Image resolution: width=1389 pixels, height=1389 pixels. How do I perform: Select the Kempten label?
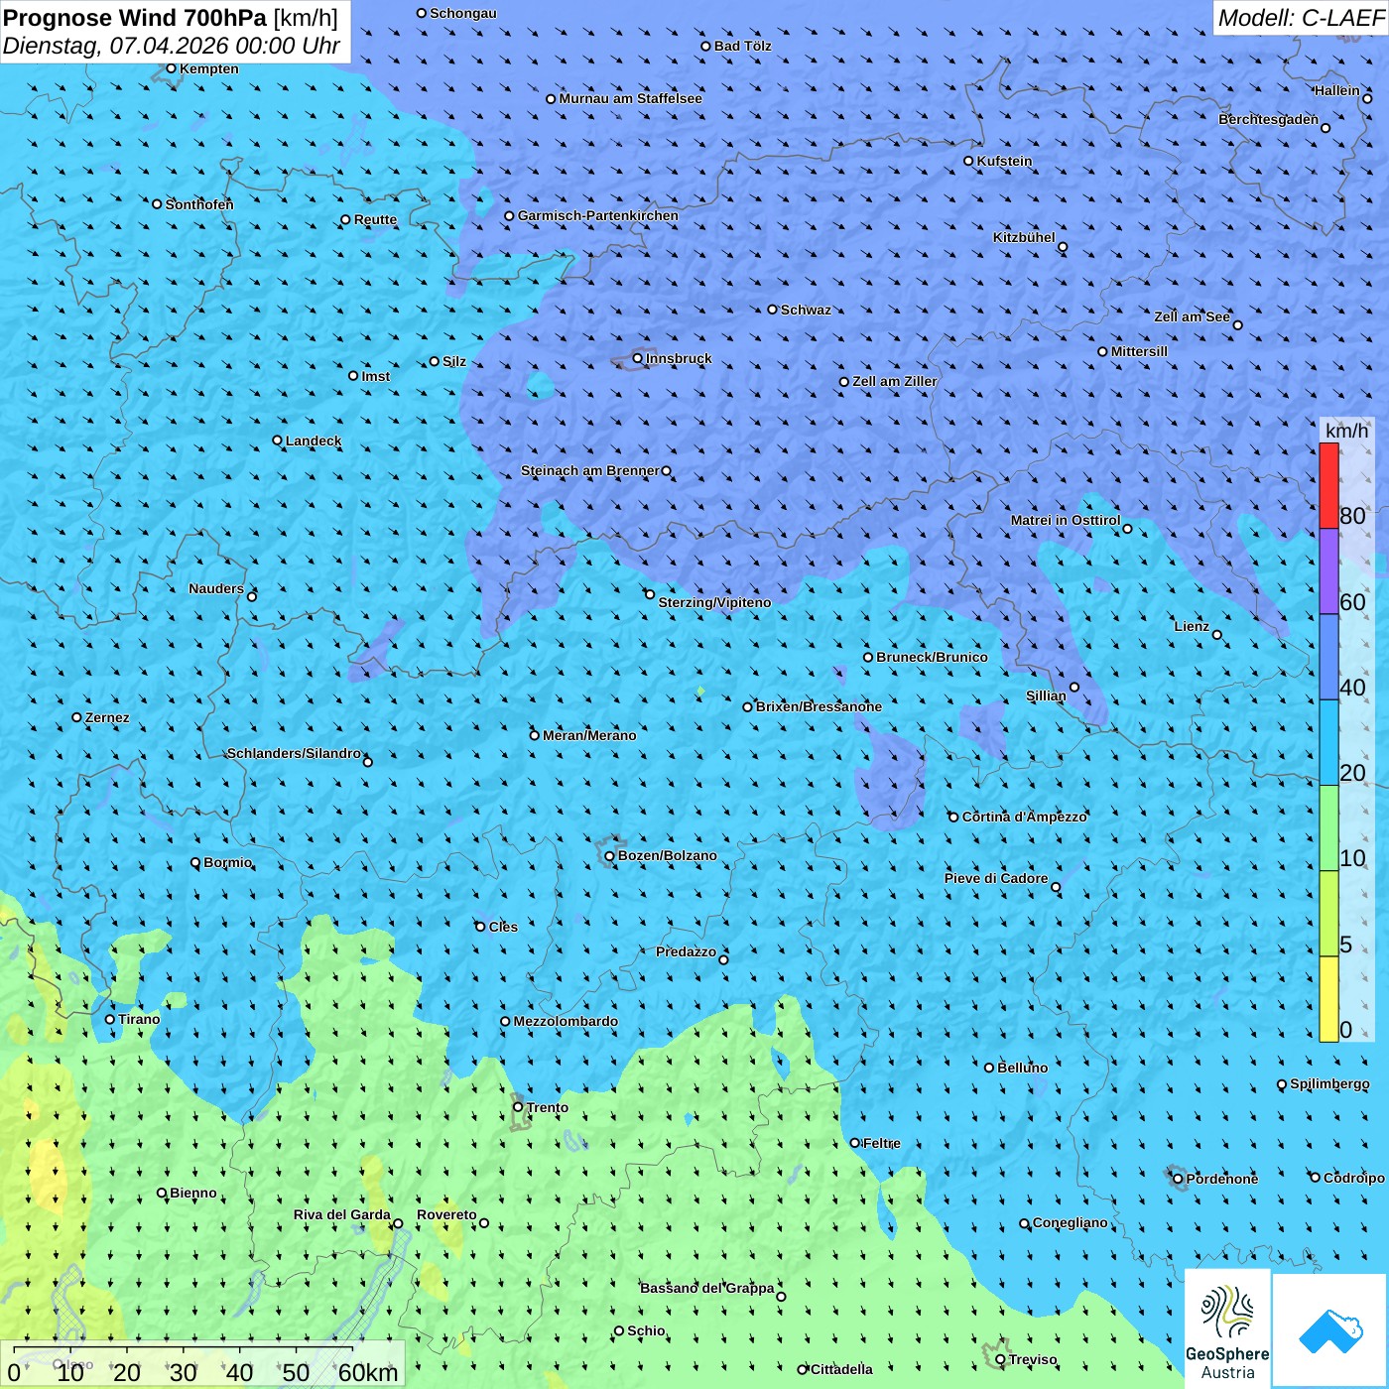click(x=209, y=68)
